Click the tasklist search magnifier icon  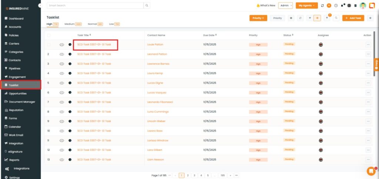pyautogui.click(x=336, y=18)
